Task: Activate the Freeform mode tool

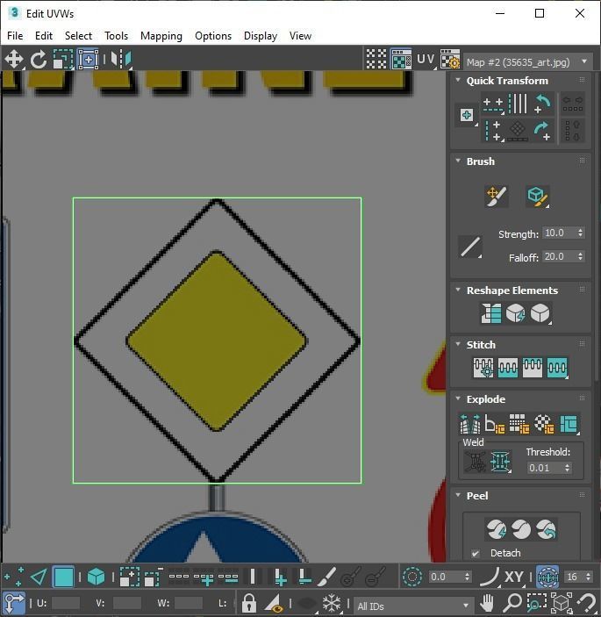Action: 89,60
